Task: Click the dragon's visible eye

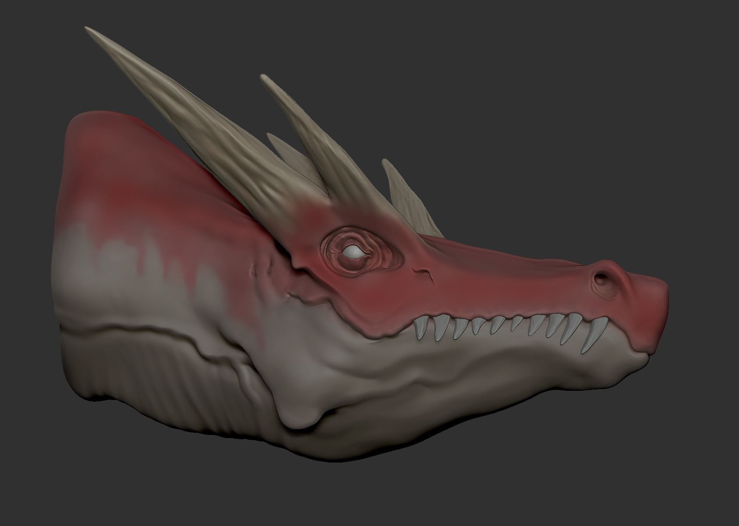Action: click(x=353, y=252)
